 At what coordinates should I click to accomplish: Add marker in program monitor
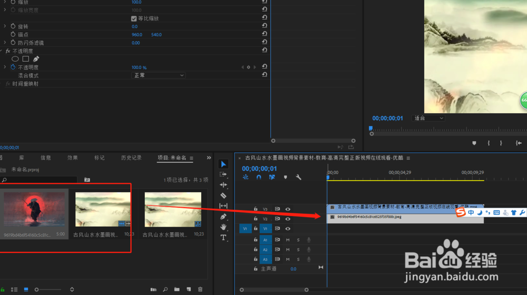(474, 143)
